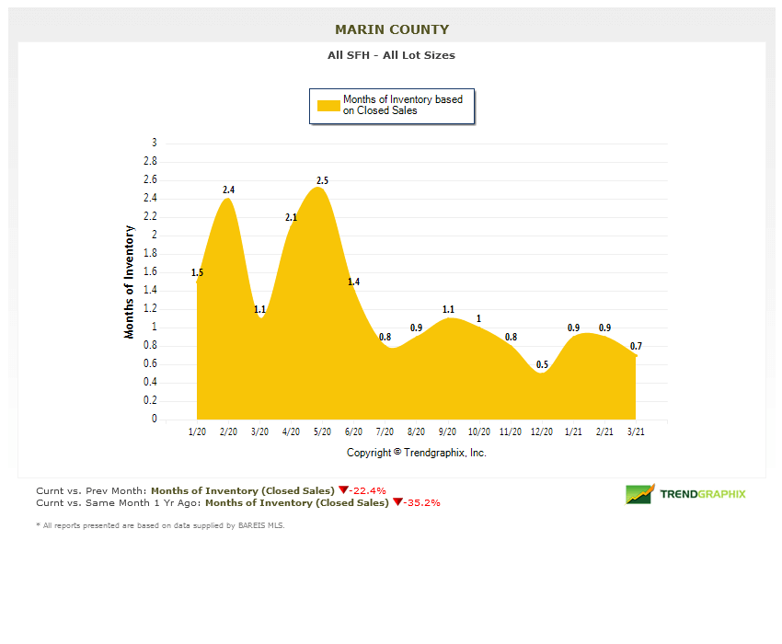
Task: Click the red down arrow beside -35.2%
Action: (x=397, y=503)
